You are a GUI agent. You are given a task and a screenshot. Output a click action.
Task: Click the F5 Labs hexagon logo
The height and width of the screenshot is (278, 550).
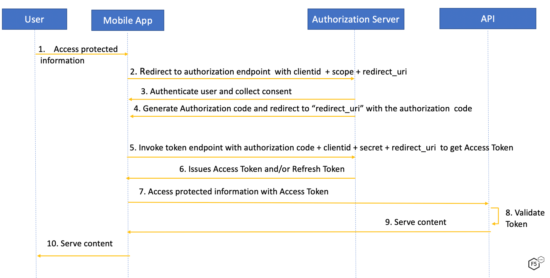coord(535,263)
